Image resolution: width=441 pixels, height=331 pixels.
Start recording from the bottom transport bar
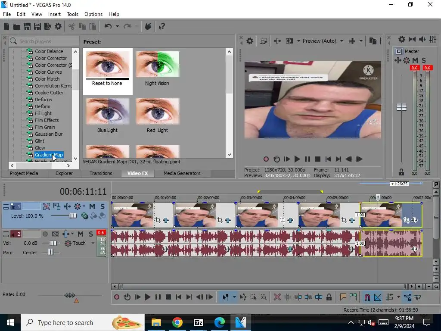(x=116, y=297)
